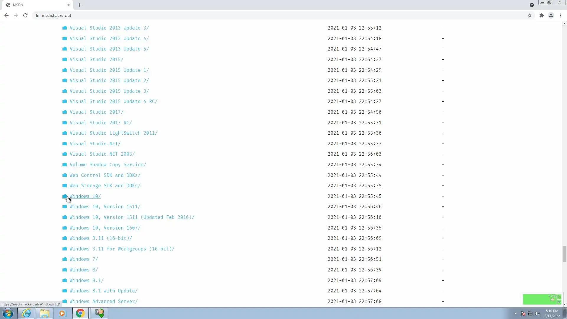Open Windows 8.1 with Update/ link
Viewport: 567px width, 319px height.
click(103, 291)
